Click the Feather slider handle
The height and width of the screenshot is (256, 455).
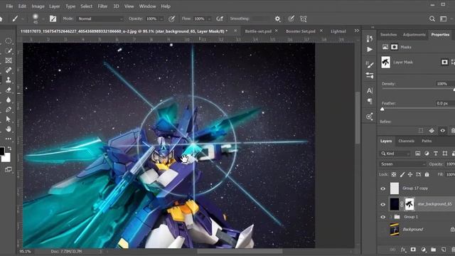pyautogui.click(x=382, y=109)
